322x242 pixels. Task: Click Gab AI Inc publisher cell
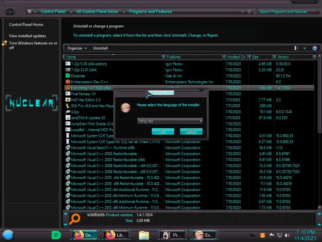(x=174, y=76)
